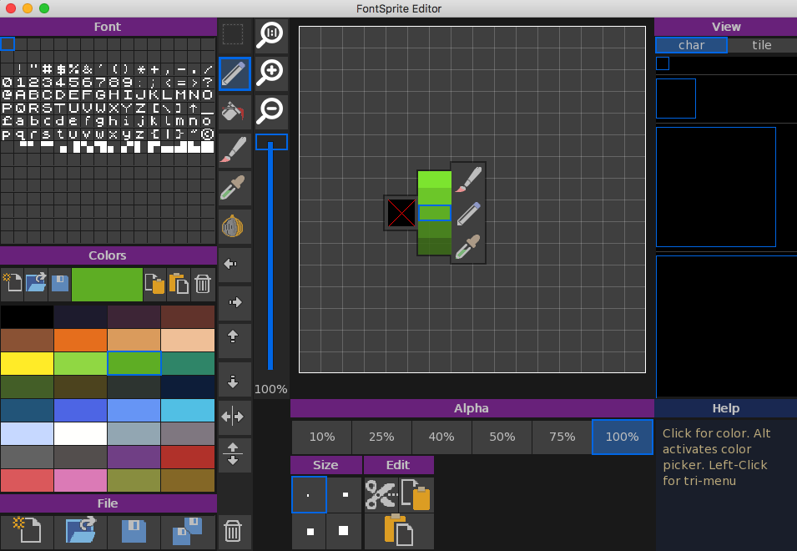The width and height of the screenshot is (797, 551).
Task: Switch to the char view tab
Action: click(x=691, y=45)
